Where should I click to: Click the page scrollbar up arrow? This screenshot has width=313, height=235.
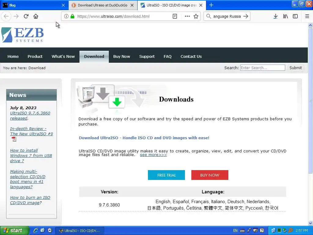pyautogui.click(x=310, y=25)
